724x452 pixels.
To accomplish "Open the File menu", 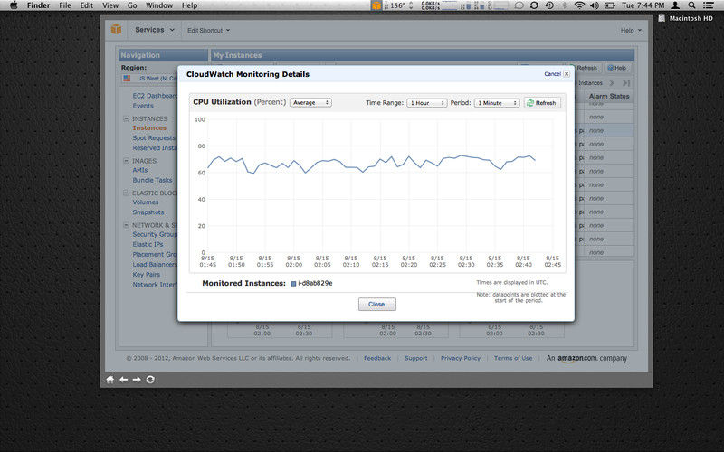I will point(64,5).
